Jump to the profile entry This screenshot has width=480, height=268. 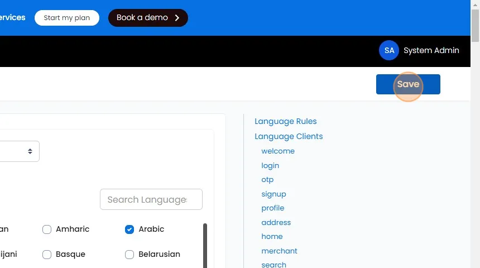coord(273,208)
